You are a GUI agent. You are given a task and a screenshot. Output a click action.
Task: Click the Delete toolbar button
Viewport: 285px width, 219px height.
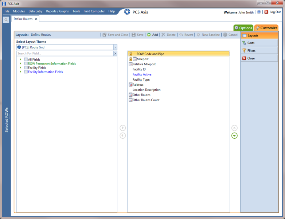click(168, 35)
